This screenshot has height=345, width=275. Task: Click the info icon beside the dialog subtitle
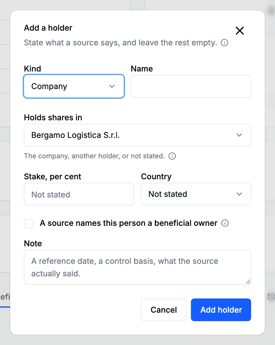224,43
